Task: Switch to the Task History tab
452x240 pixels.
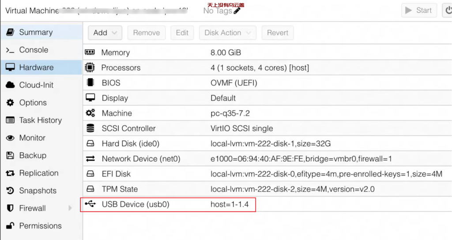Action: 41,120
